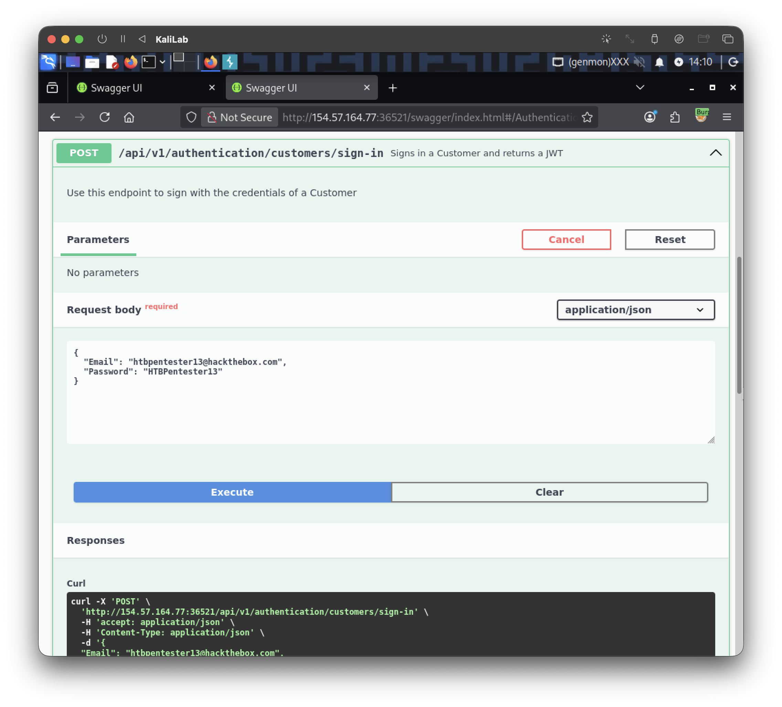Viewport: 782px width, 707px height.
Task: Close the active Swagger UI tab
Action: (x=367, y=88)
